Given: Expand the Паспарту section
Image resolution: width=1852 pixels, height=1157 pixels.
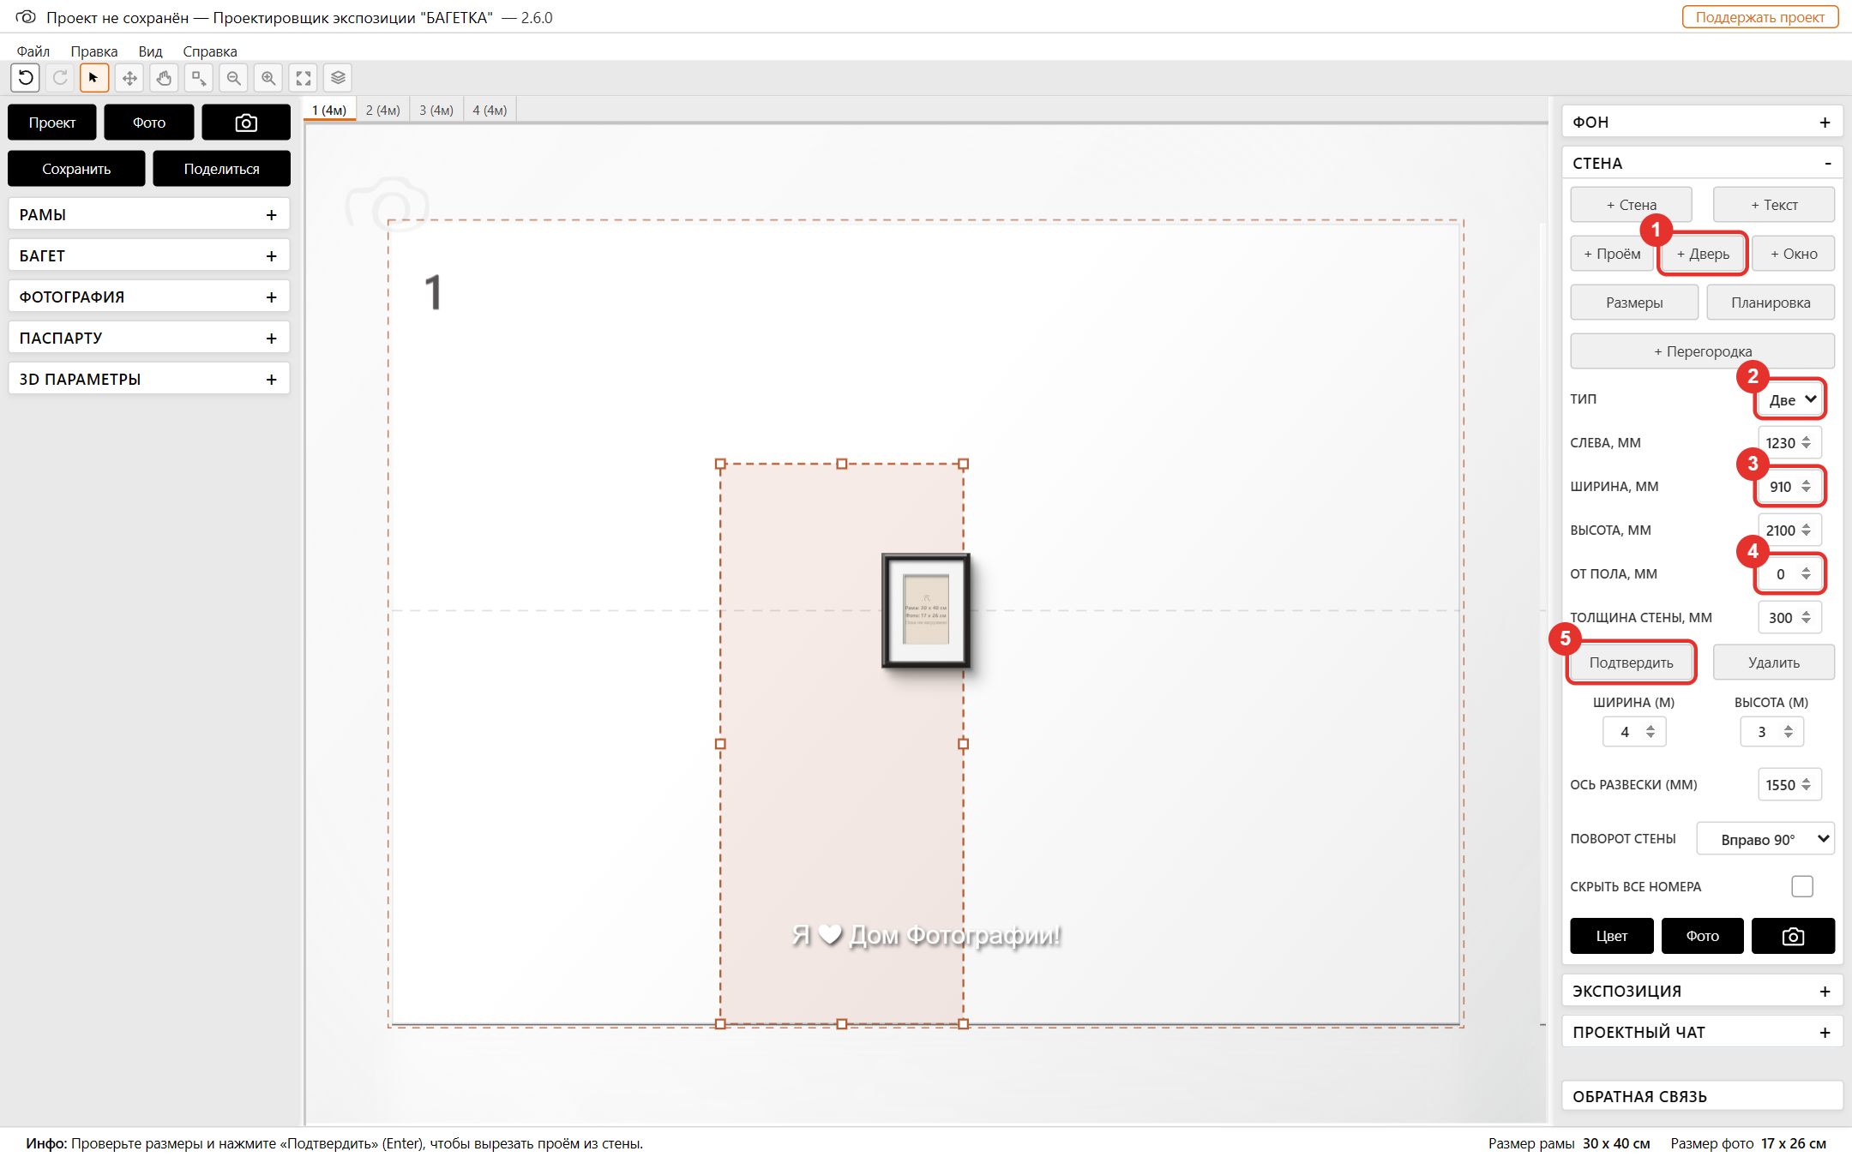Looking at the screenshot, I should pyautogui.click(x=149, y=338).
